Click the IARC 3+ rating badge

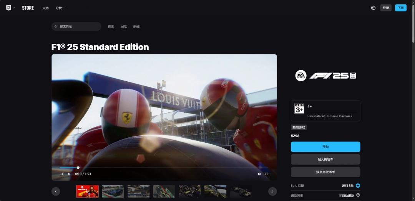[x=299, y=109]
